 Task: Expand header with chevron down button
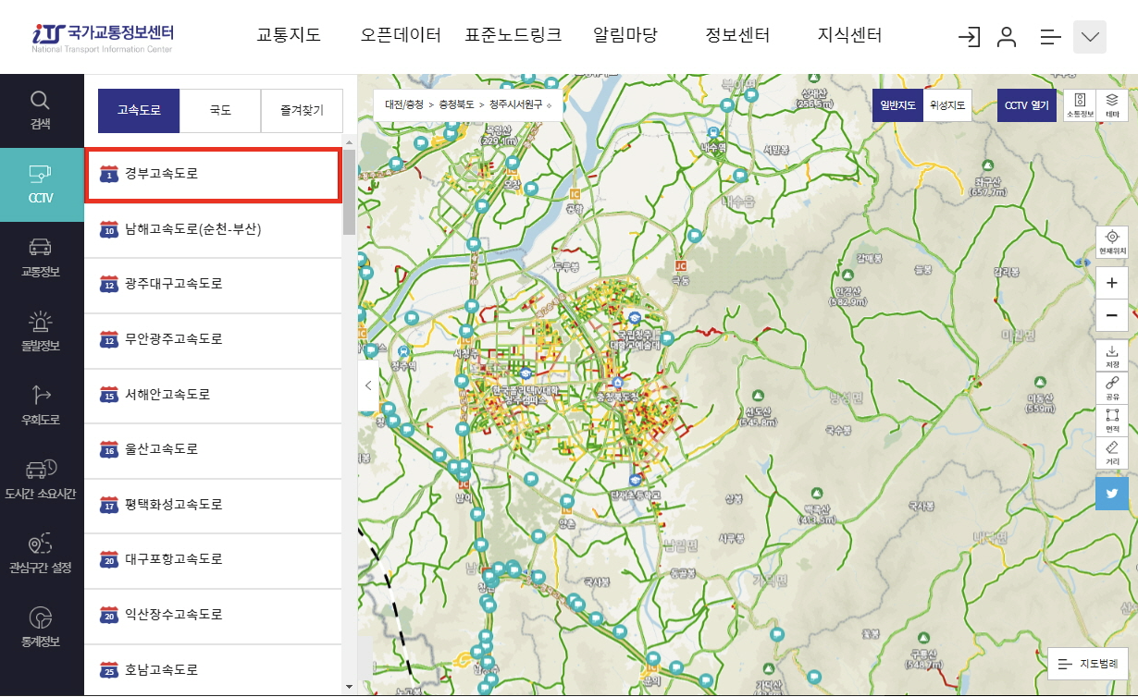pyautogui.click(x=1090, y=37)
